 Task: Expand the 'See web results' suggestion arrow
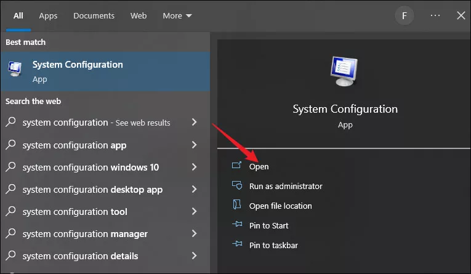click(x=195, y=122)
